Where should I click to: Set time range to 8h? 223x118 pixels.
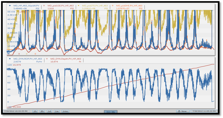(x=42, y=111)
